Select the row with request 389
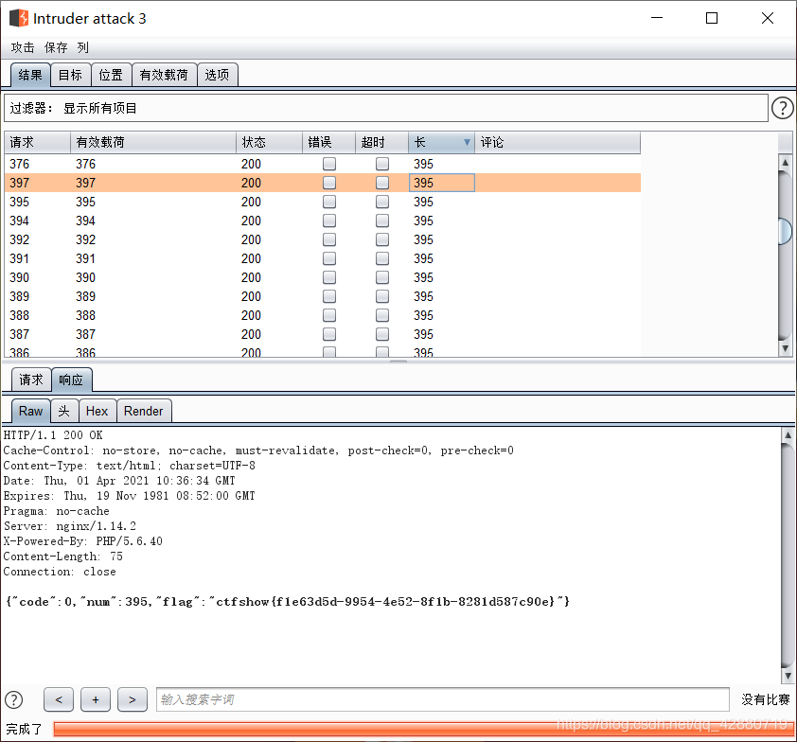 (322, 296)
